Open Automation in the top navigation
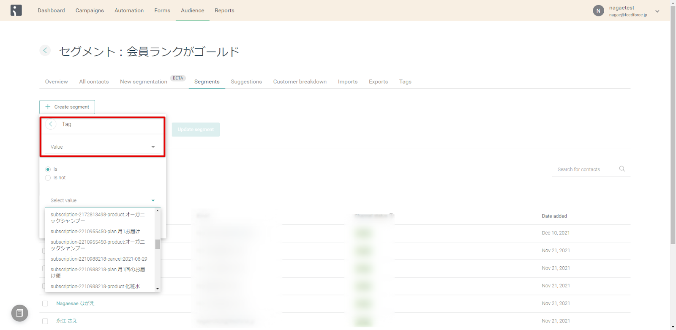 click(129, 11)
